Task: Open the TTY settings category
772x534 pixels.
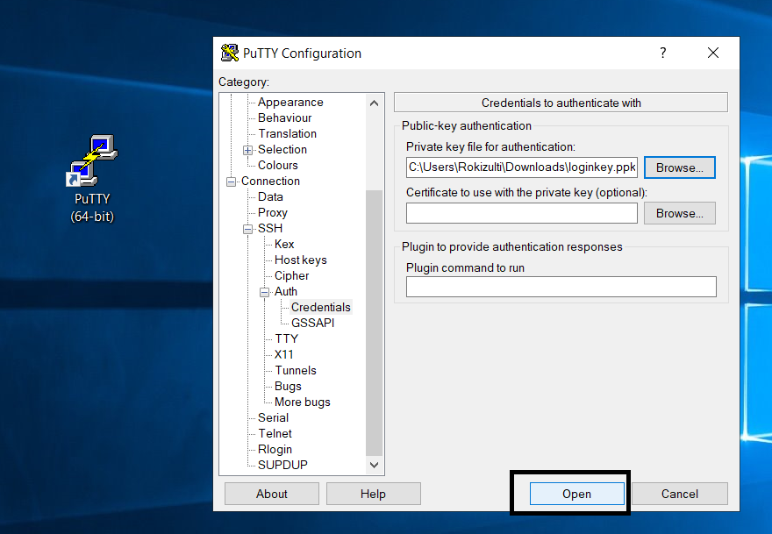Action: click(286, 338)
